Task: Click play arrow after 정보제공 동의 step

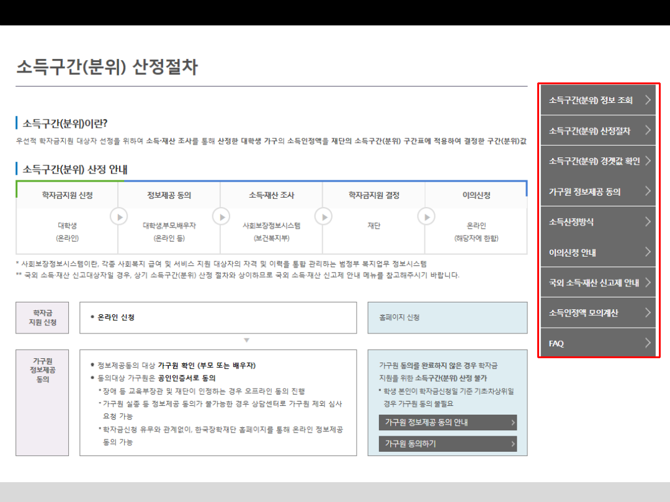Action: click(221, 216)
